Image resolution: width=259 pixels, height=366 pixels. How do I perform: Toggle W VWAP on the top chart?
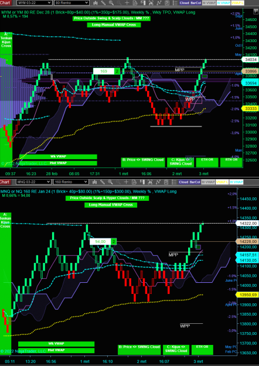pyautogui.click(x=223, y=3)
